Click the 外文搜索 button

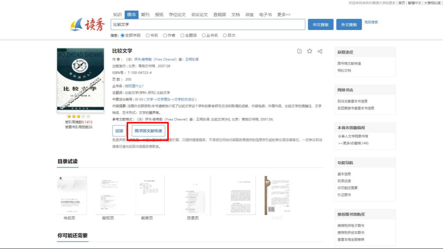[x=349, y=24]
